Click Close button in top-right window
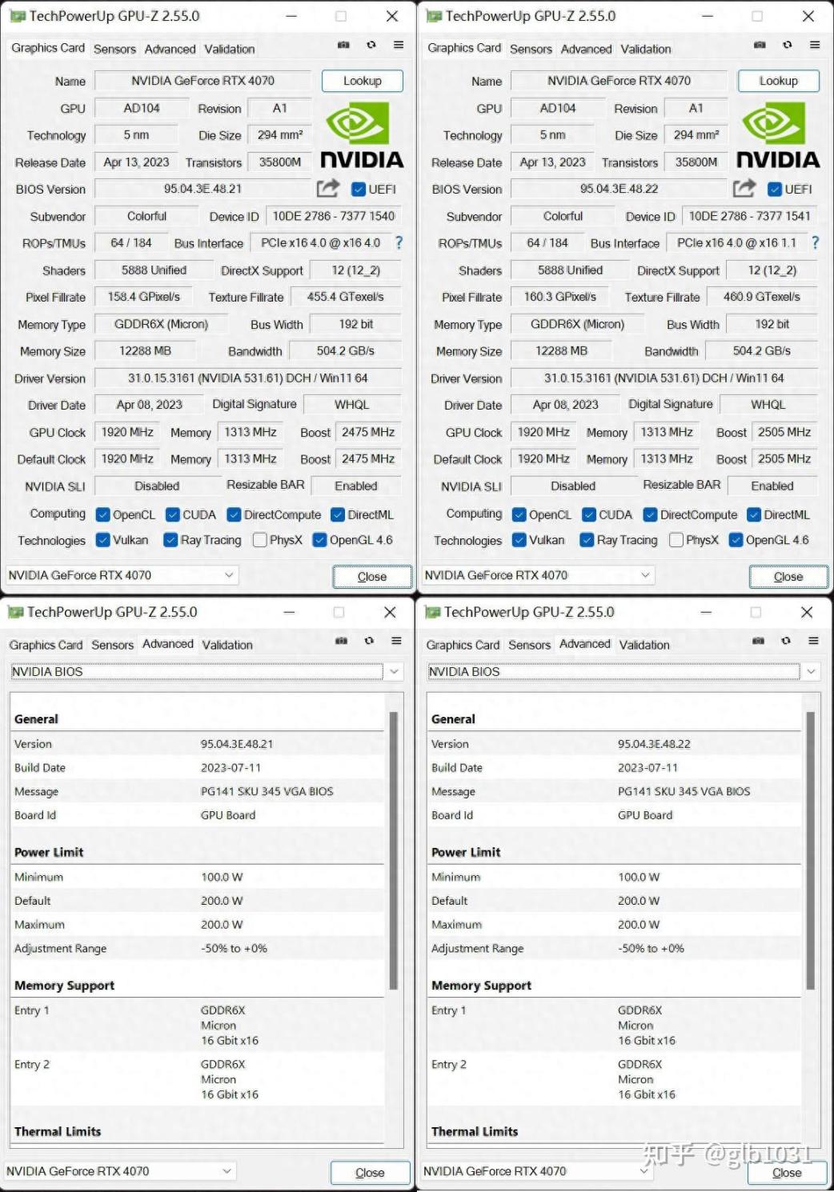The image size is (834, 1192). point(788,576)
